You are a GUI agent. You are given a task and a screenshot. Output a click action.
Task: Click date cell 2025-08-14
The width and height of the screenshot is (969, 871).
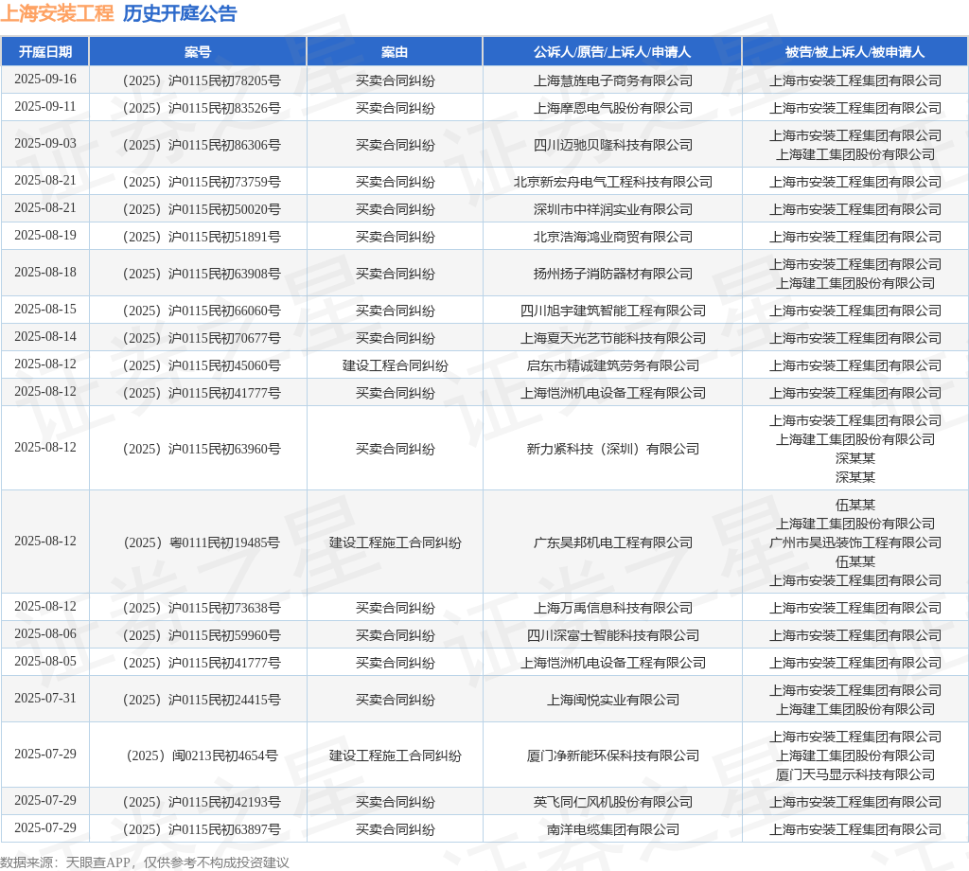pos(45,337)
